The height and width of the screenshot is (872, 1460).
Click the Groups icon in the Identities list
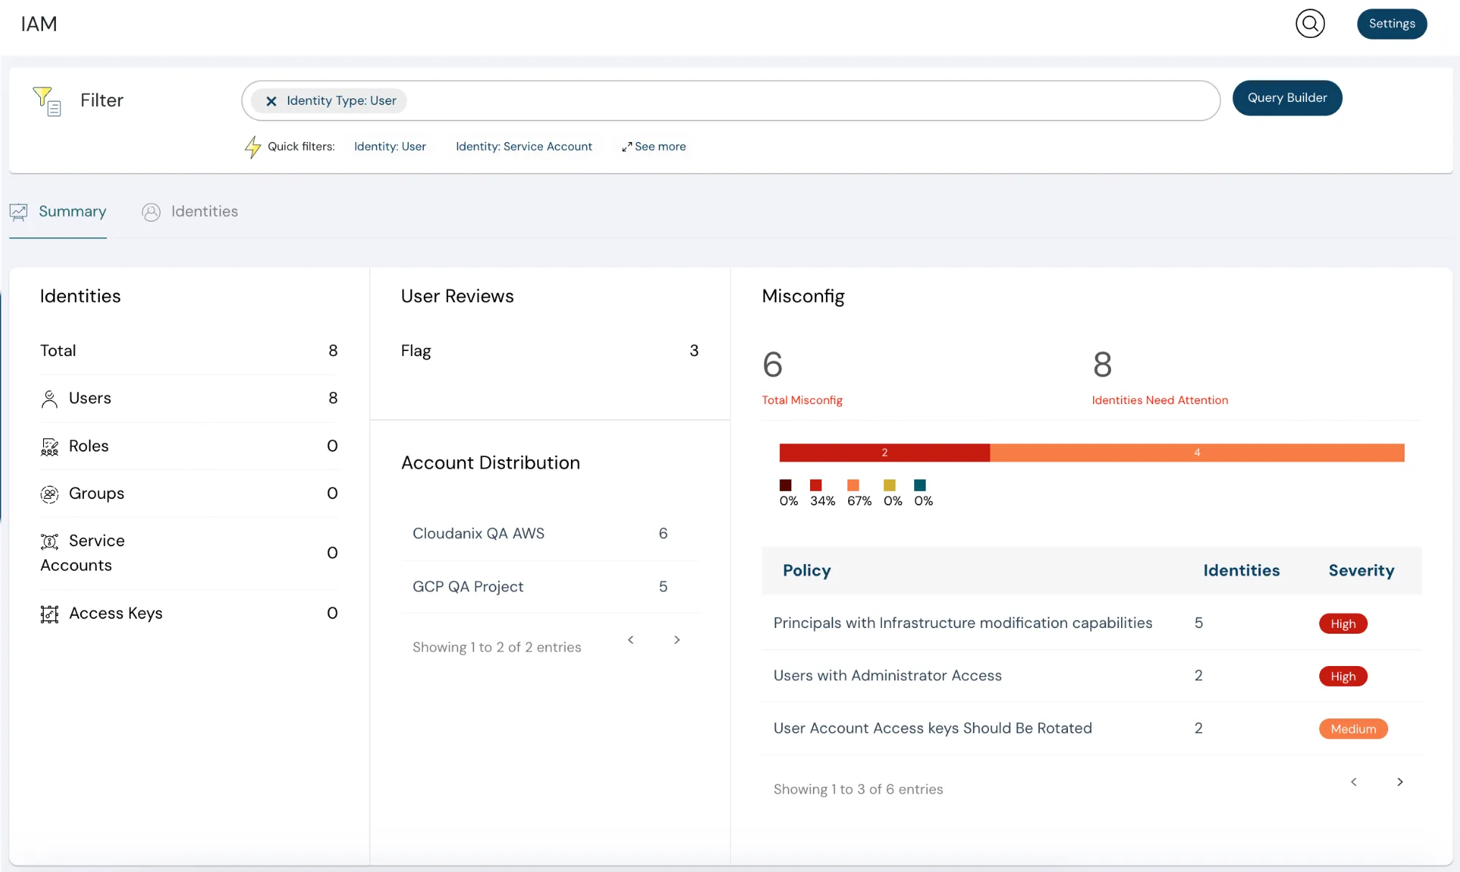coord(49,494)
